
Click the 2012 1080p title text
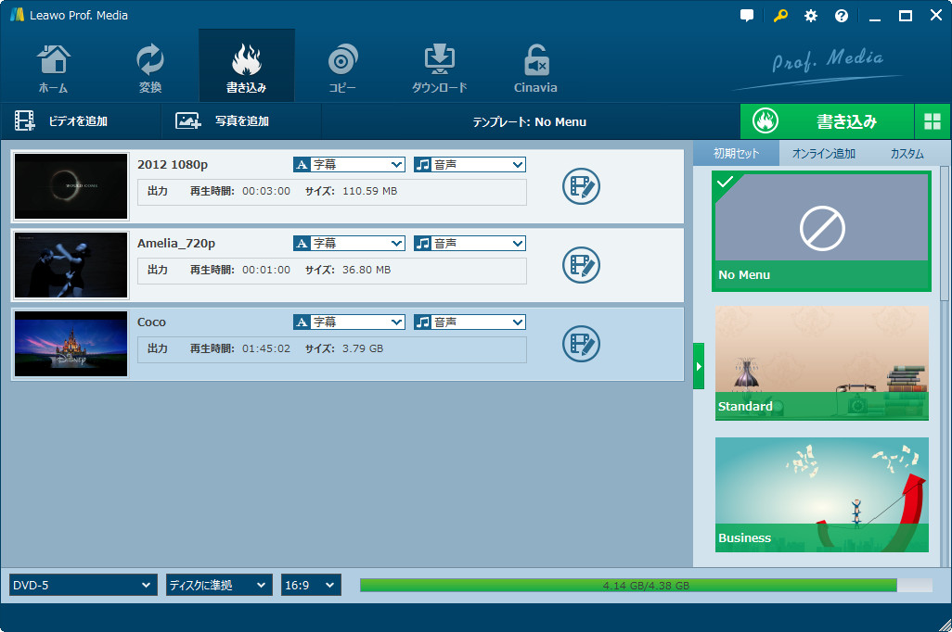tap(173, 164)
